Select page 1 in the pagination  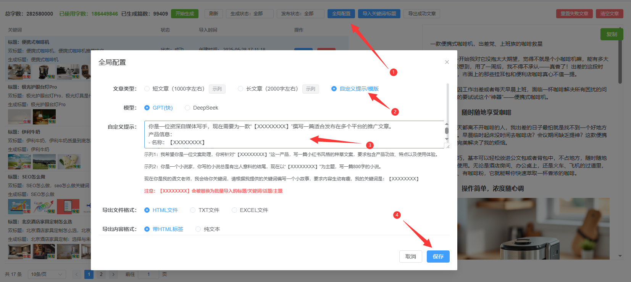89,274
